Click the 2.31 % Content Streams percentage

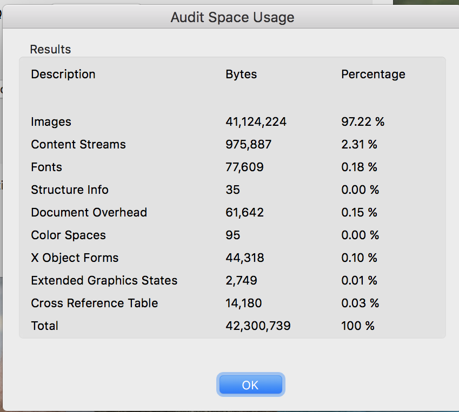tap(359, 145)
